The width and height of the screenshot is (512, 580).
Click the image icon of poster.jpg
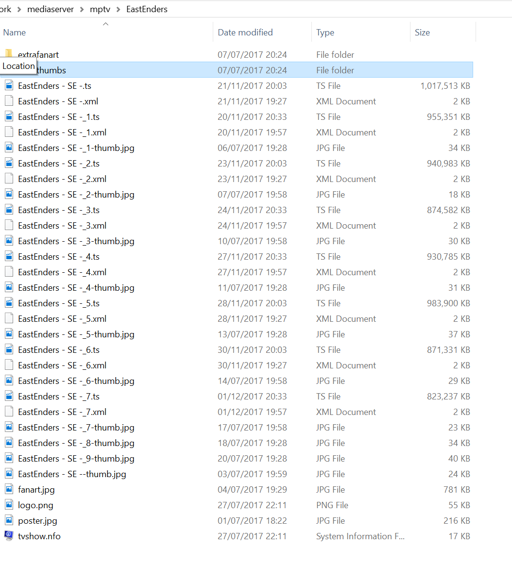click(9, 520)
